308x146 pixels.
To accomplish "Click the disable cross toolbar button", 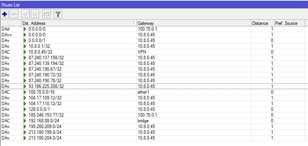I will pos(35,14).
